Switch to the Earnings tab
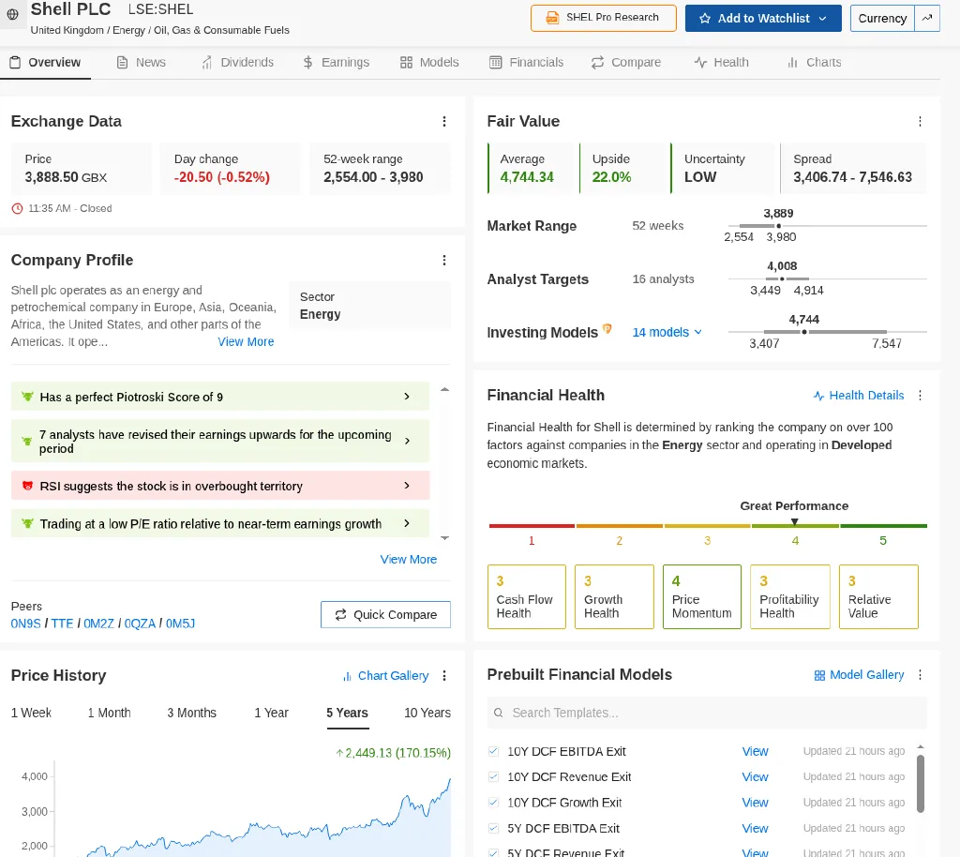The image size is (960, 857). (x=337, y=63)
